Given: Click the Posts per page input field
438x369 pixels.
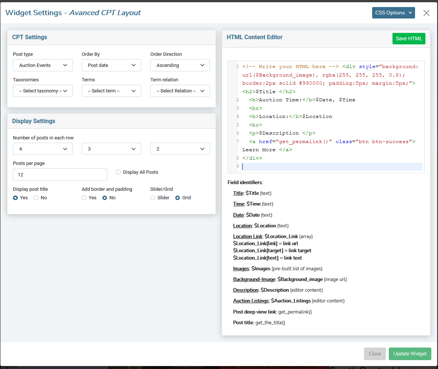Looking at the screenshot, I should pos(60,175).
